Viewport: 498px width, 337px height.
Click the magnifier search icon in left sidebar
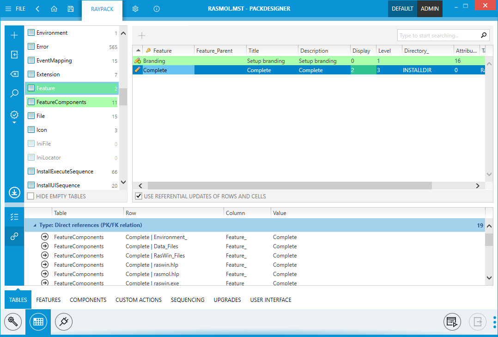(14, 94)
